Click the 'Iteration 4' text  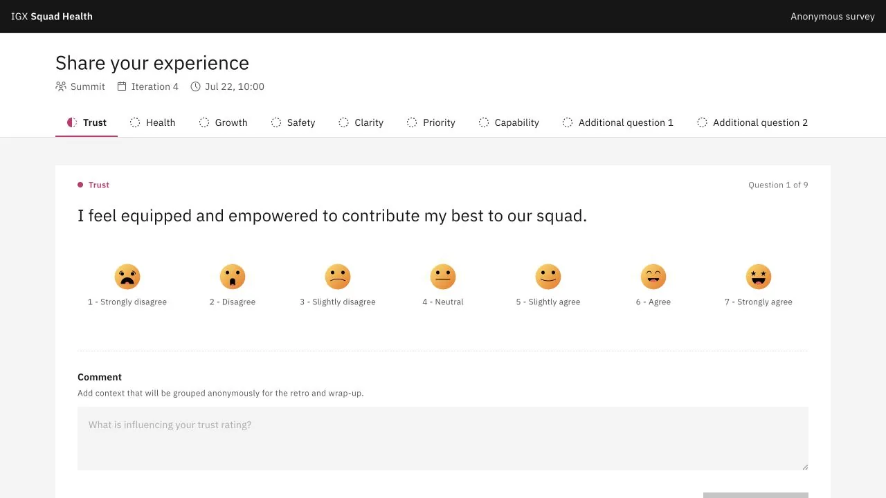(155, 86)
